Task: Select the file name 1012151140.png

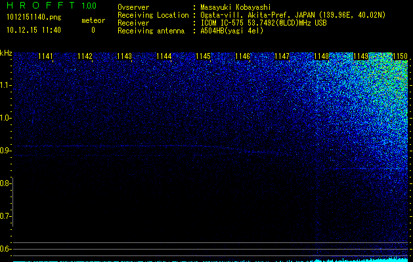Action: point(33,17)
